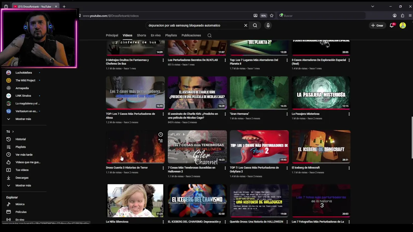Image resolution: width=413 pixels, height=232 pixels.
Task: Open El Iceberg del Chavismo thumbnail
Action: coord(197,200)
